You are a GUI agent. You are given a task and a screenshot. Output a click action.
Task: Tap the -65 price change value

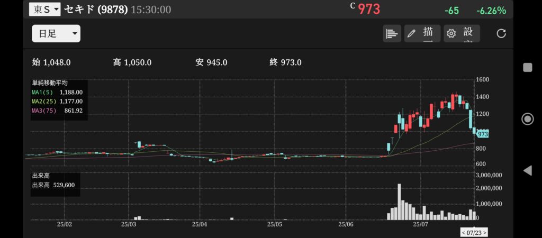452,11
